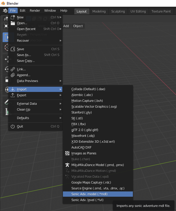Select Source Engine (.smd, .vta) import
This screenshot has height=211, width=176.
pos(98,188)
